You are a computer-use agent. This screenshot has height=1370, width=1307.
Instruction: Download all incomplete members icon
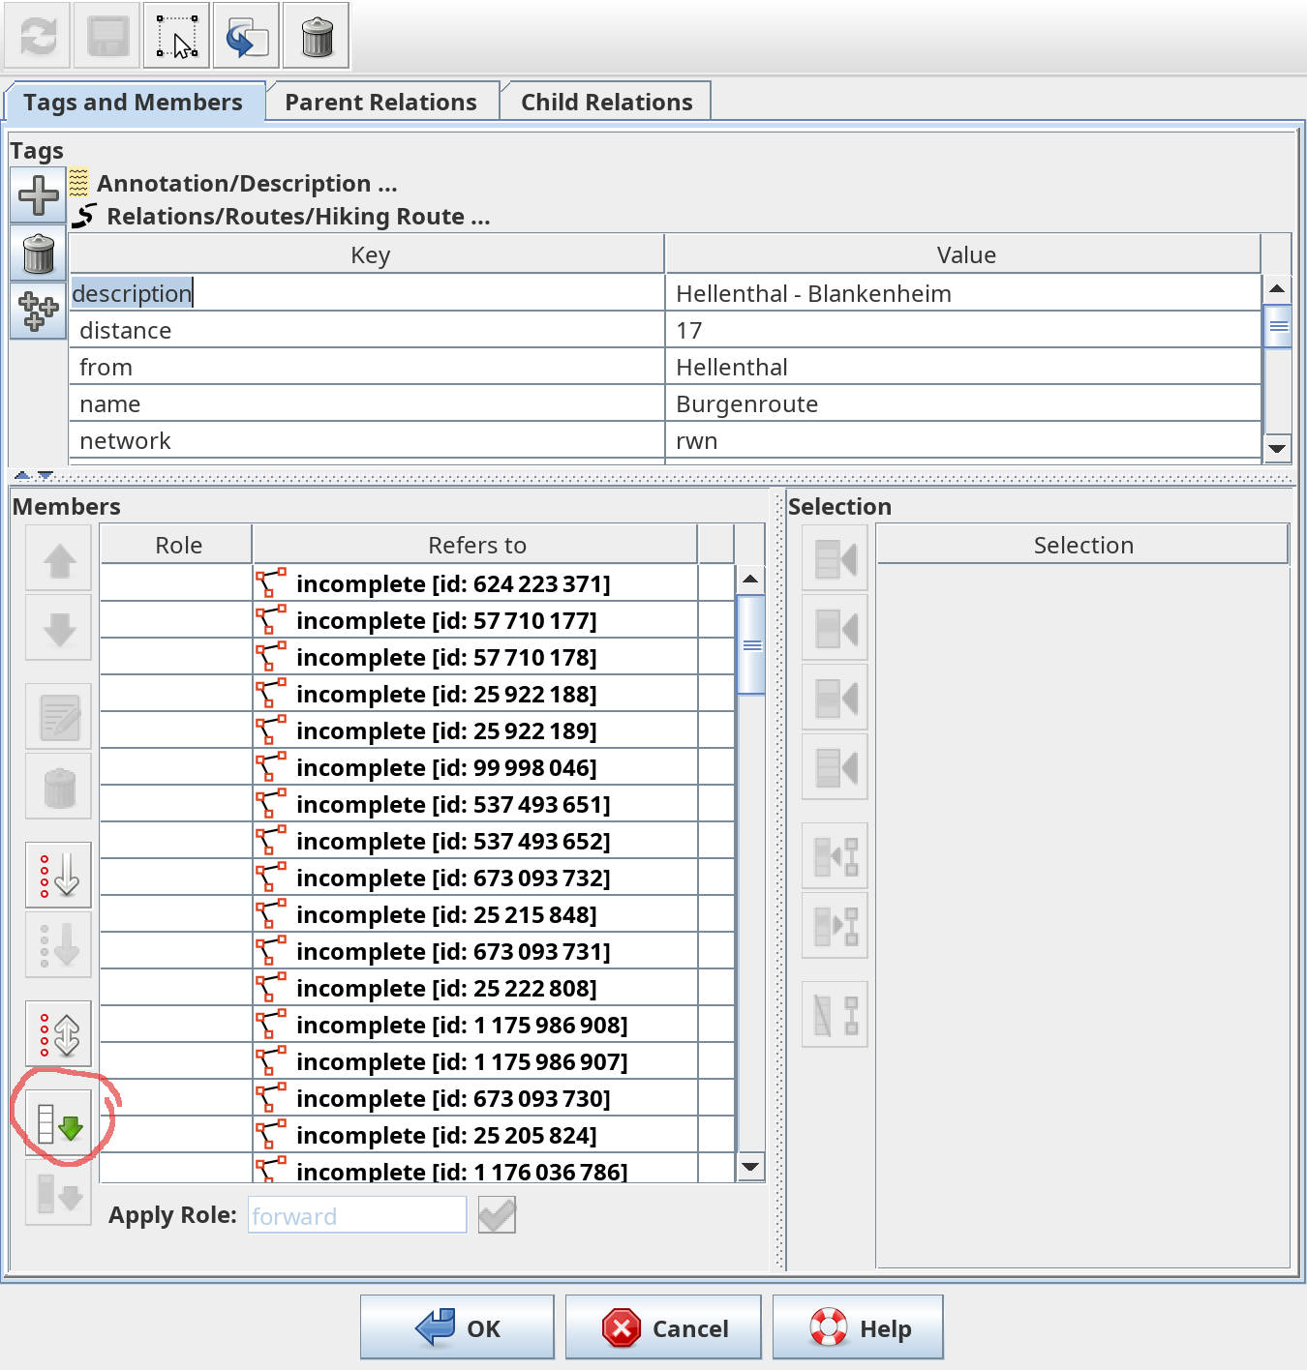(59, 1122)
